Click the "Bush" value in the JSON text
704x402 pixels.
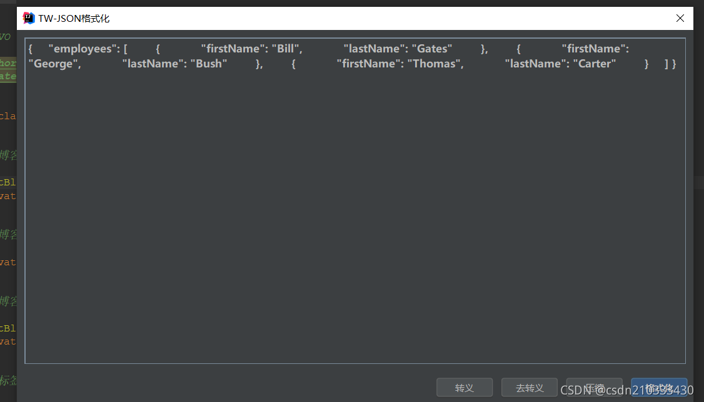(209, 64)
